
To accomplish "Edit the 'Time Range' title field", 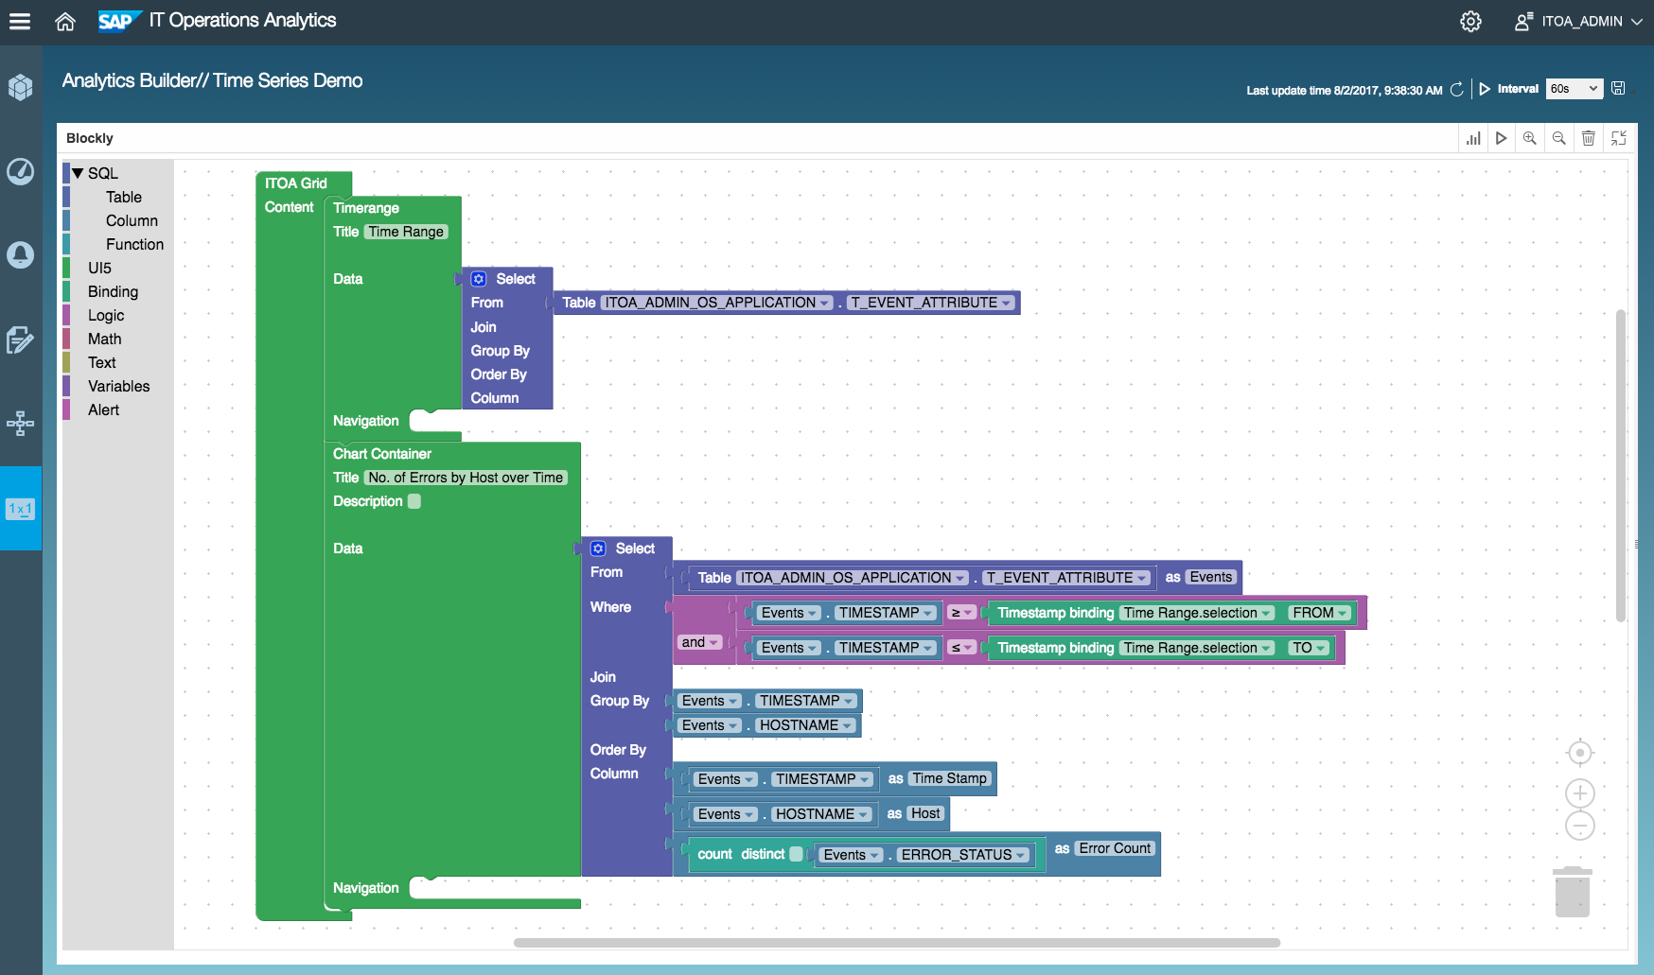I will click(406, 232).
